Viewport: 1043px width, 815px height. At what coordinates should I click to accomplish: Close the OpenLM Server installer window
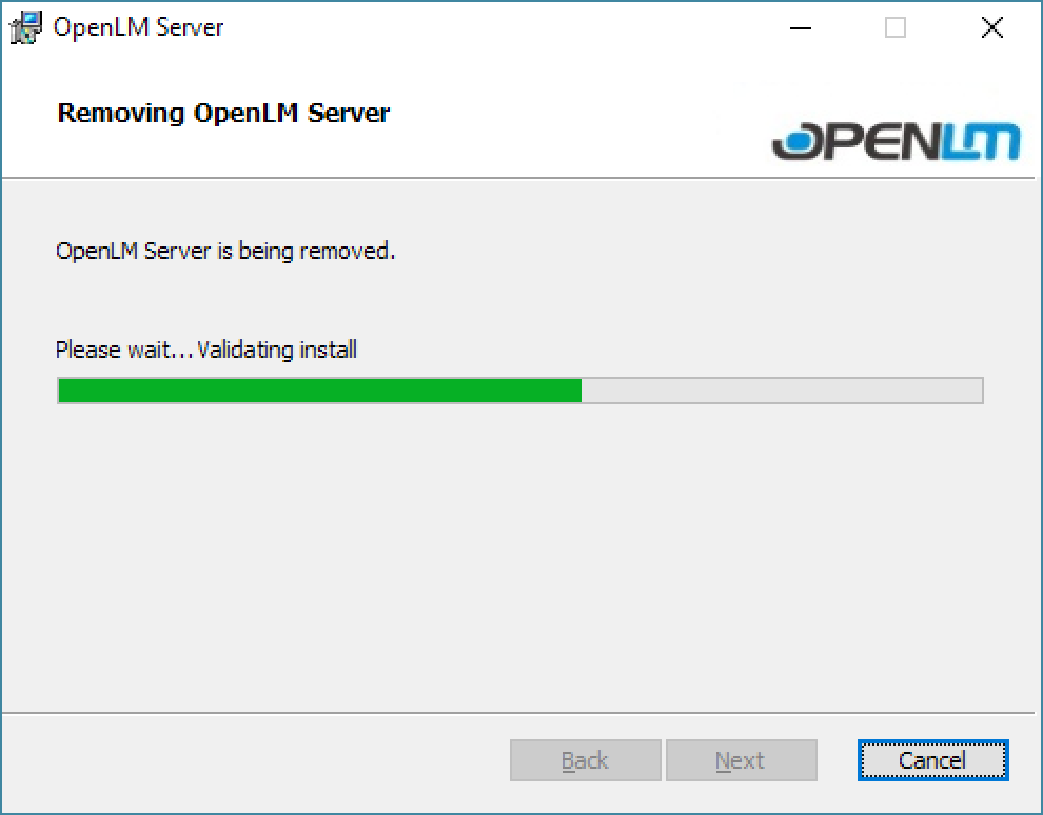[x=992, y=28]
